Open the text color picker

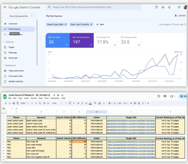pyautogui.click(x=91, y=103)
